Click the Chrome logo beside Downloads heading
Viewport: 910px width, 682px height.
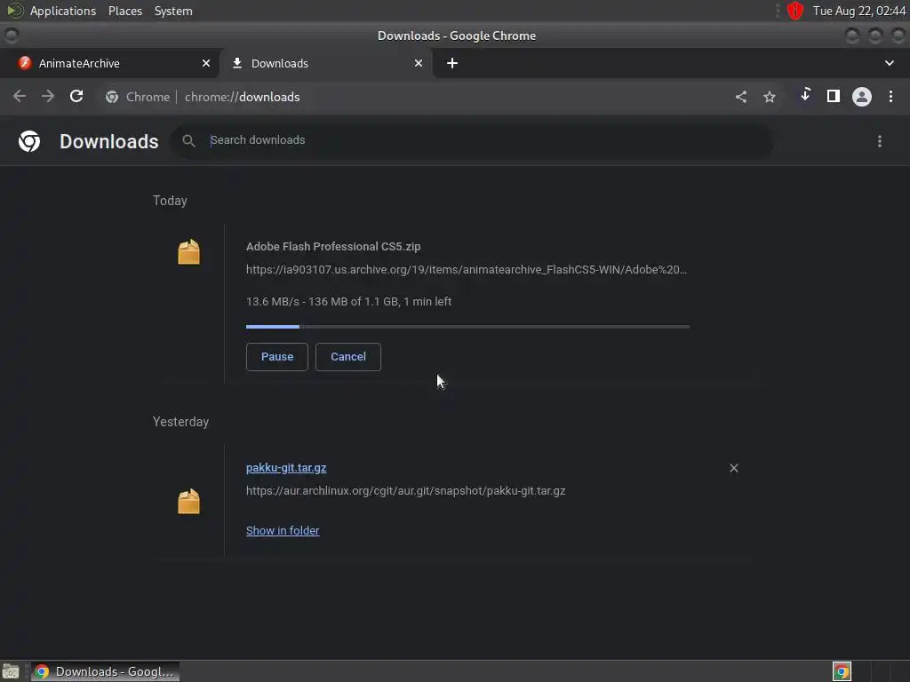click(29, 141)
